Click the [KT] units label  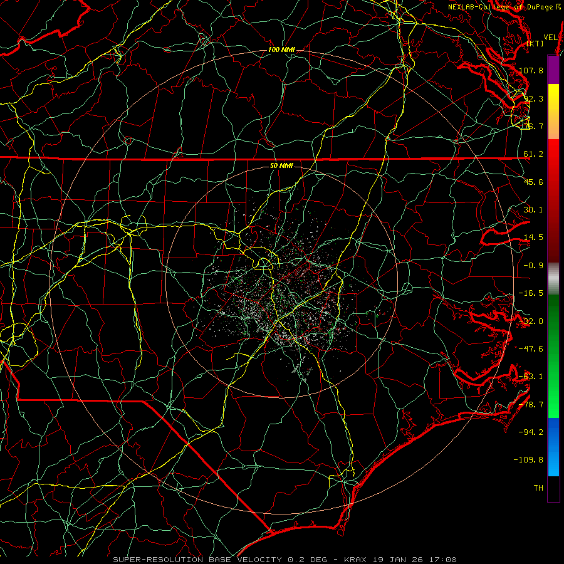coord(535,43)
